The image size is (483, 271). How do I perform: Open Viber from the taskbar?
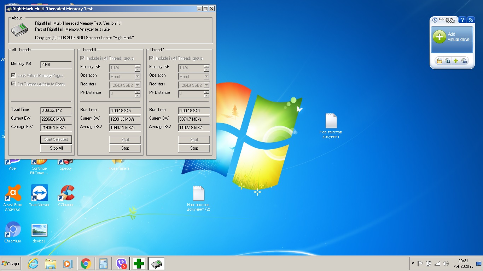[121, 264]
